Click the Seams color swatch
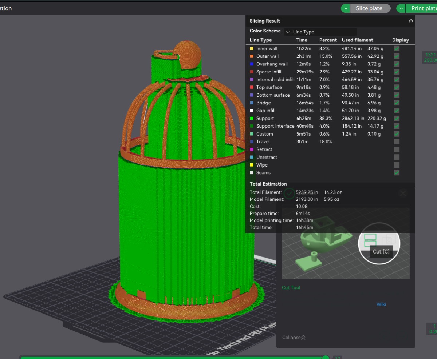This screenshot has height=359, width=437. coord(252,173)
